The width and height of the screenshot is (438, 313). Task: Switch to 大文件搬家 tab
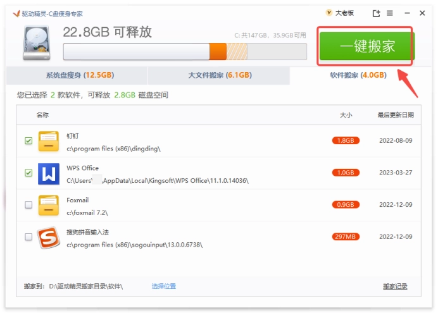(x=220, y=75)
